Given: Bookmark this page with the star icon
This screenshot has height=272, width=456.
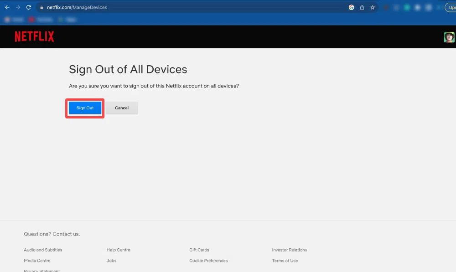Looking at the screenshot, I should (373, 7).
